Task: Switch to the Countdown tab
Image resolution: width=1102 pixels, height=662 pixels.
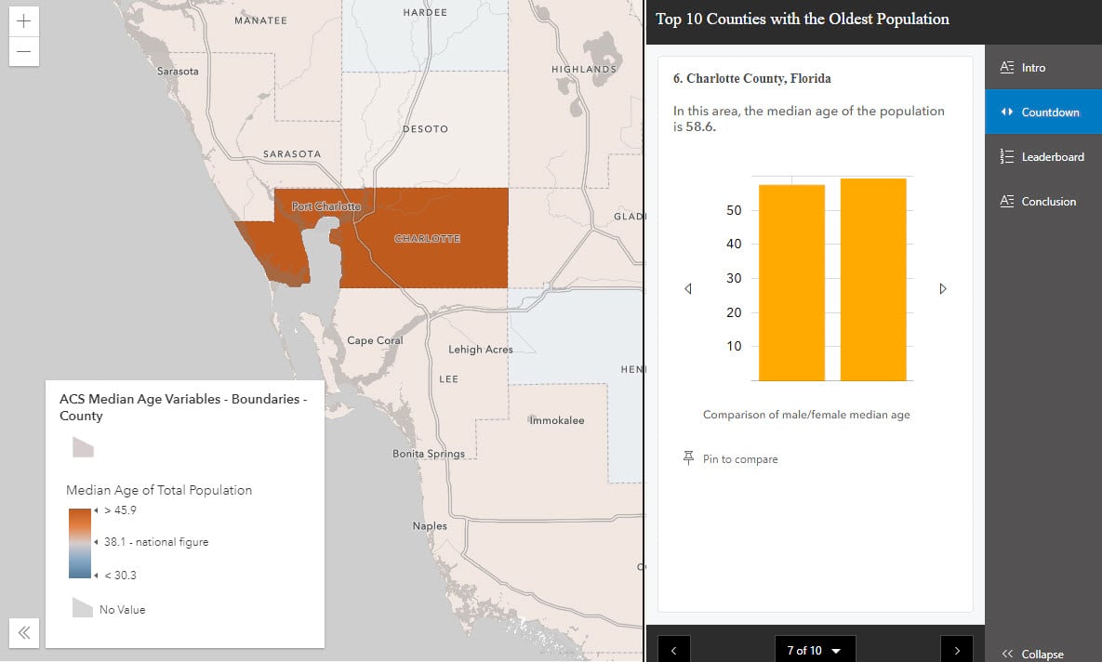Action: (1042, 113)
